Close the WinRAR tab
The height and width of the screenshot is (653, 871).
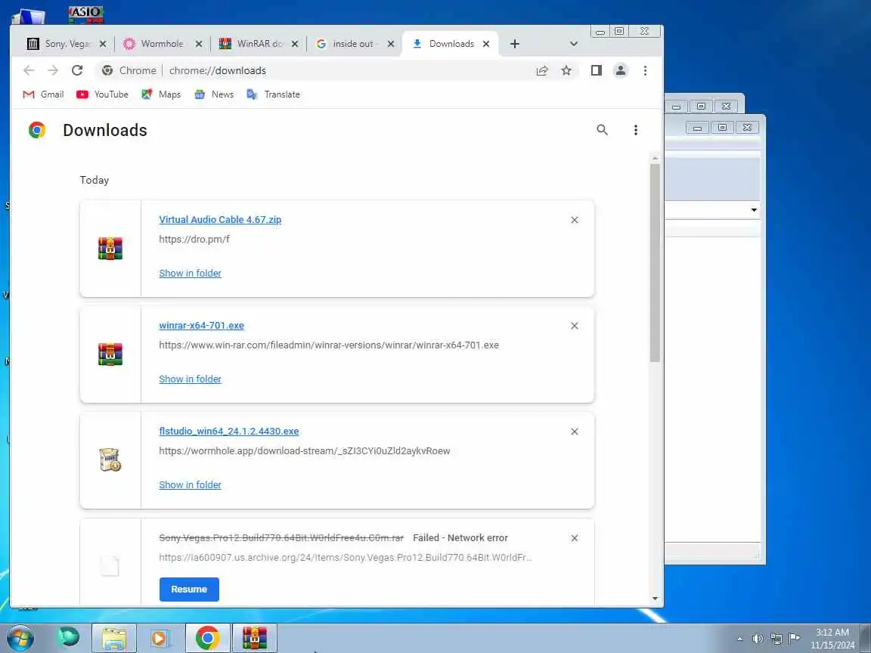point(295,44)
